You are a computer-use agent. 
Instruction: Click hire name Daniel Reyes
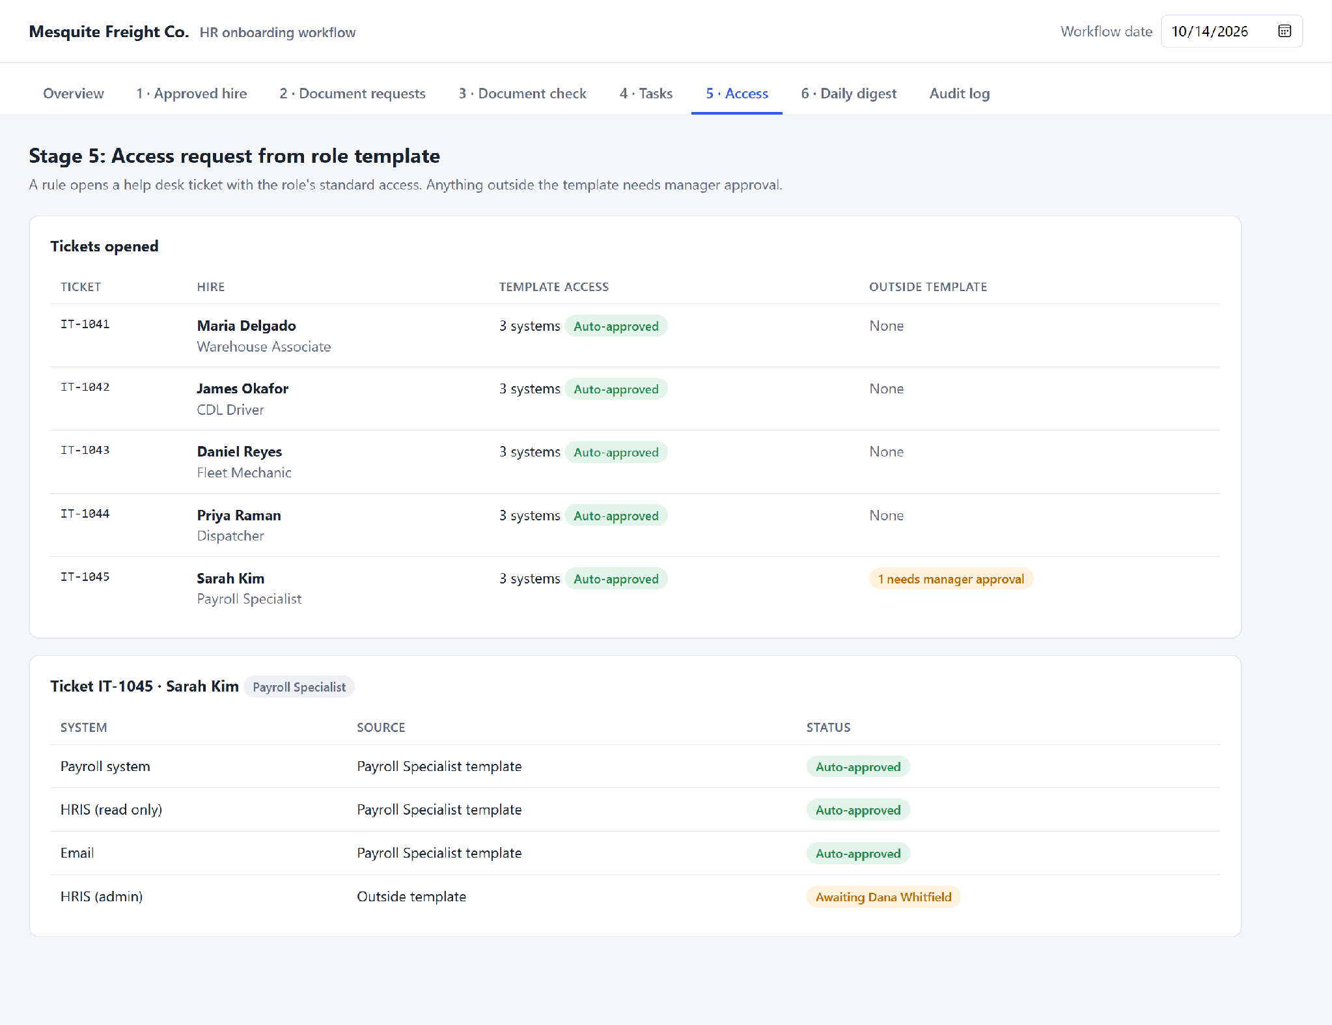[239, 452]
